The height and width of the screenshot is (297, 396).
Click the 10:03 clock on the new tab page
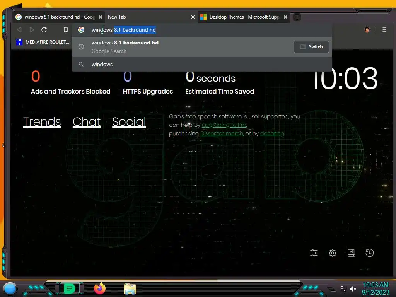(x=345, y=79)
